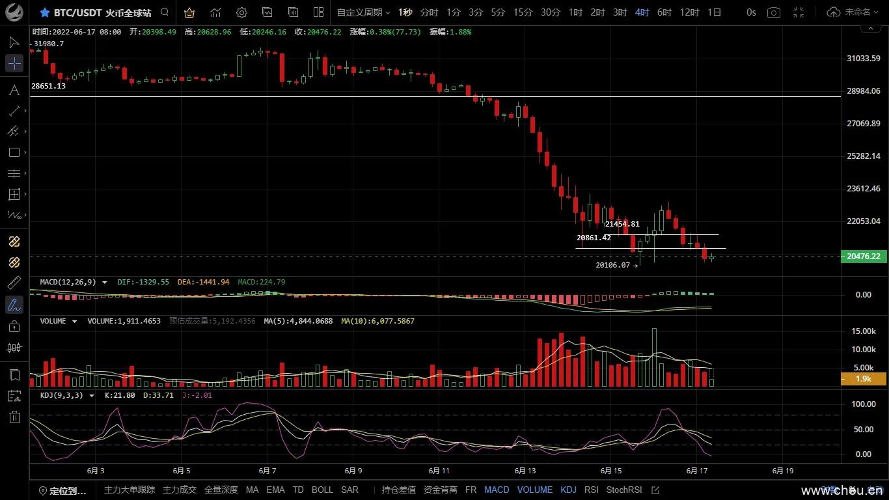This screenshot has width=889, height=500.
Task: Toggle the MACD indicator at bottom bar
Action: coord(497,490)
